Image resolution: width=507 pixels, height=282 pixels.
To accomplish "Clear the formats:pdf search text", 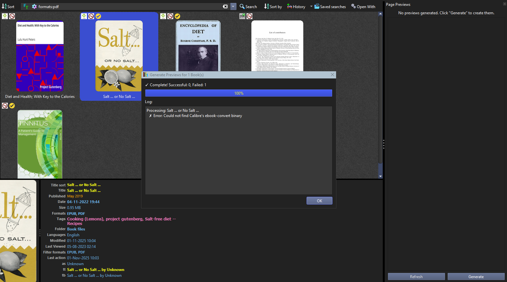I will 225,6.
